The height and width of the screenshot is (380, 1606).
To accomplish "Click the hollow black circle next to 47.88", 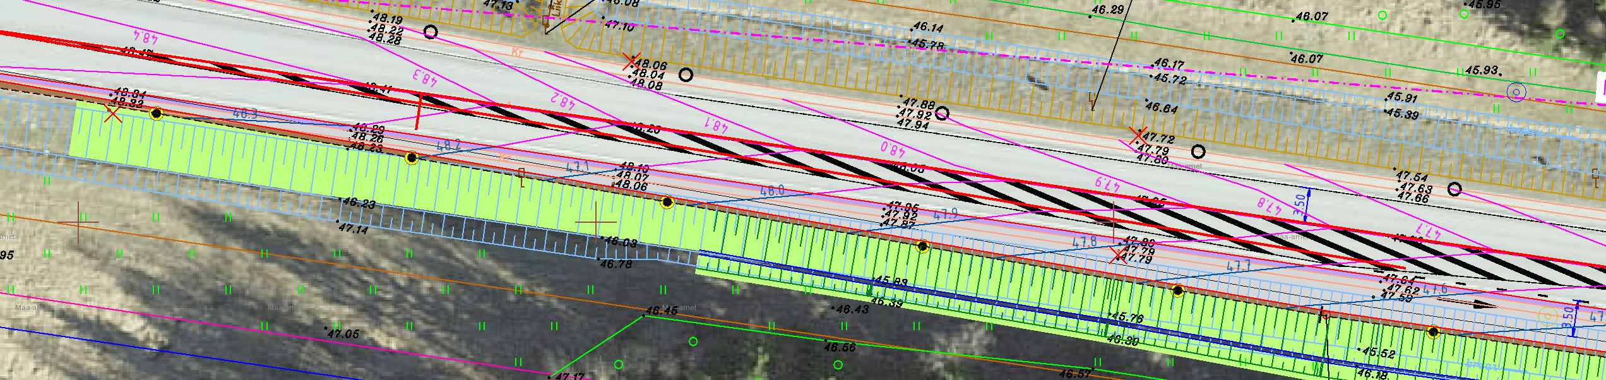I will 942,113.
